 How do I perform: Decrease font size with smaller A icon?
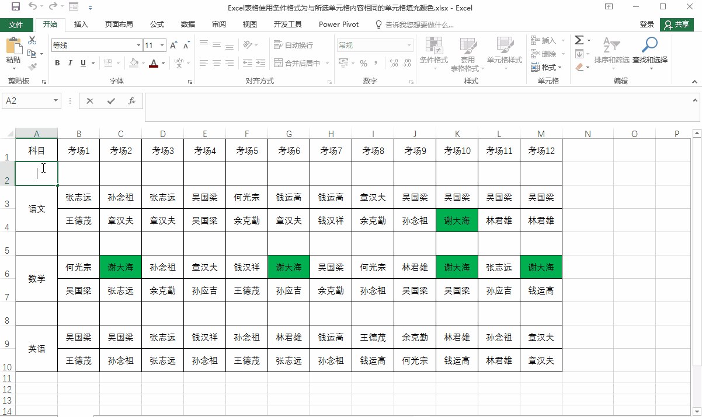click(x=186, y=45)
